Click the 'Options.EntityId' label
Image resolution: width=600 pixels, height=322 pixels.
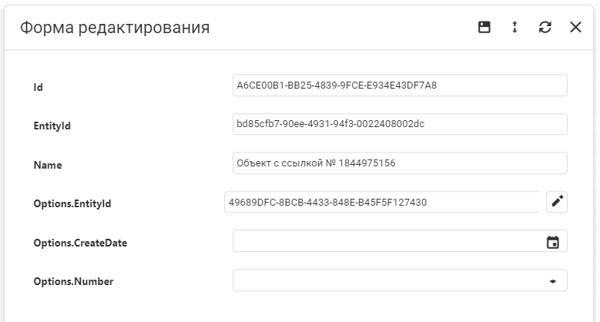tap(72, 203)
